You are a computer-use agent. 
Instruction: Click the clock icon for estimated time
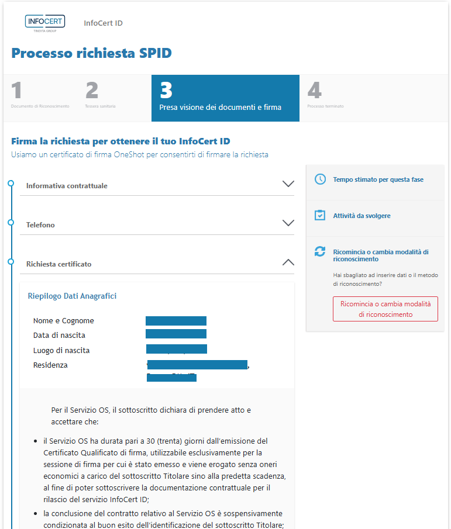coord(320,179)
